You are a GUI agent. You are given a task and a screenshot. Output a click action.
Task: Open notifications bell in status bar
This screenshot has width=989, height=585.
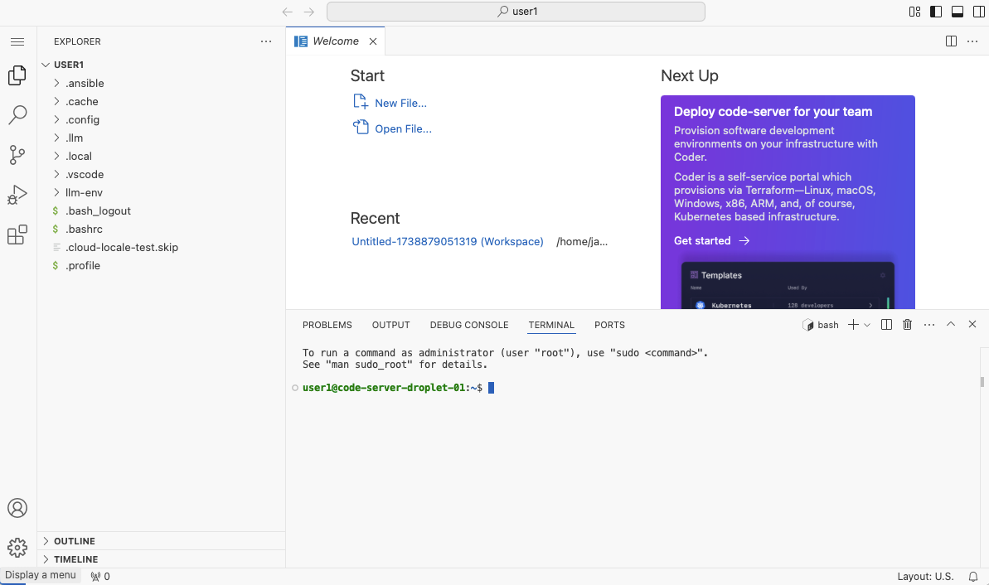973,576
